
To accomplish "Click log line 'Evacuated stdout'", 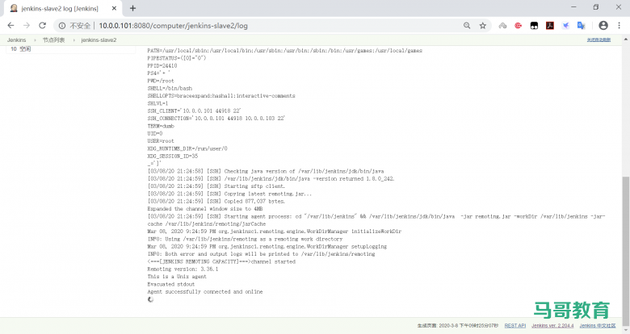I will coord(170,284).
